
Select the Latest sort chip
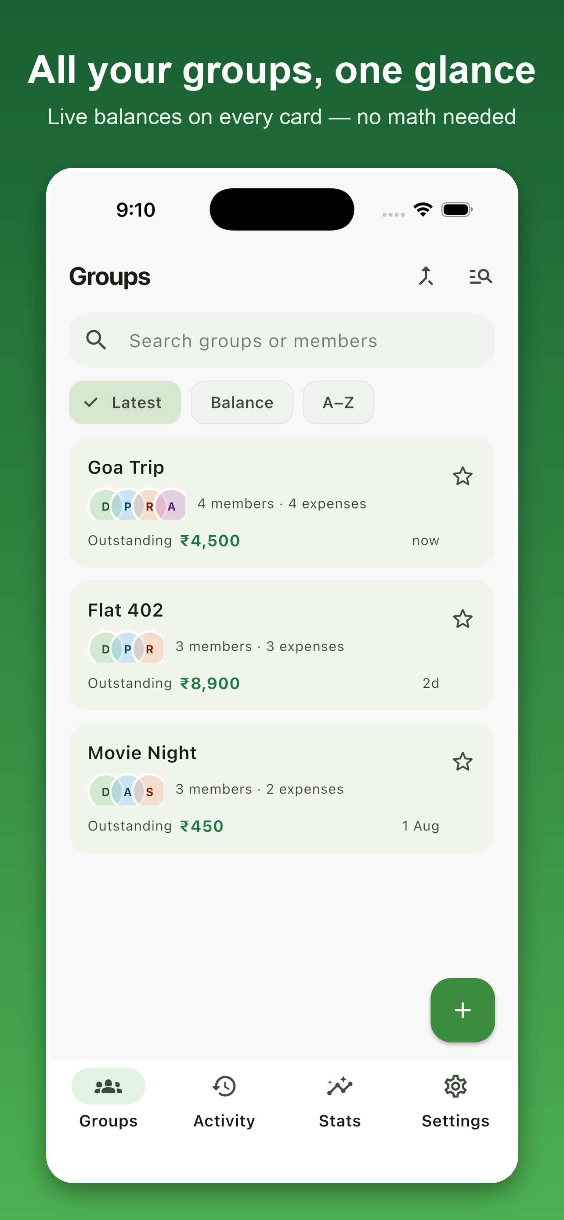point(125,403)
